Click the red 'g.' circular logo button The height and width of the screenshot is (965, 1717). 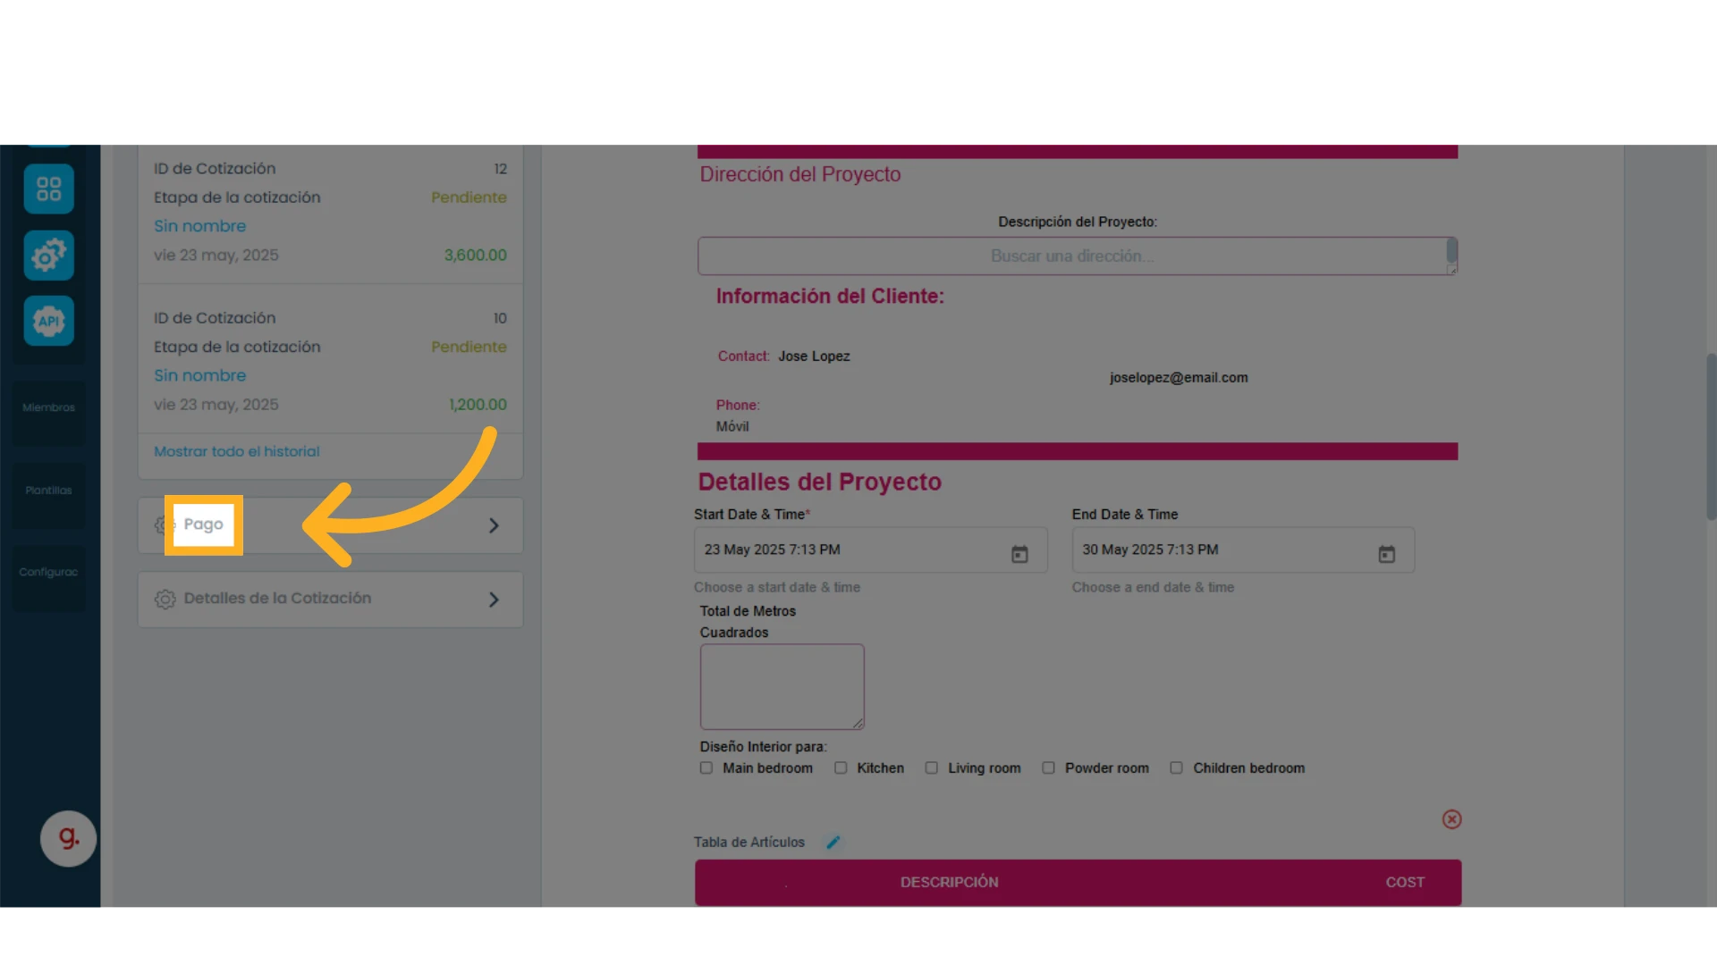[68, 838]
